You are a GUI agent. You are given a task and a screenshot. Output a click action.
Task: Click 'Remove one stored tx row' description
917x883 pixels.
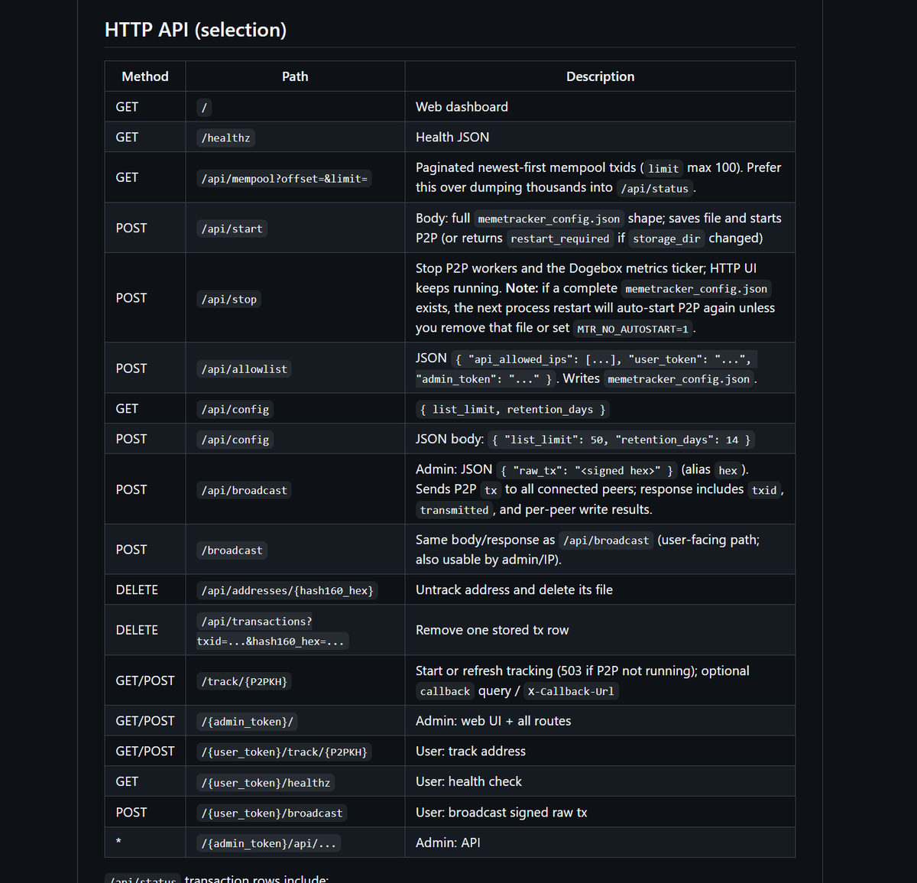(x=492, y=630)
